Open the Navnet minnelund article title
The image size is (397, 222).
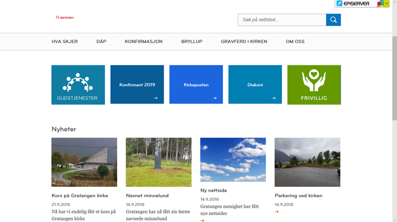pos(147,196)
